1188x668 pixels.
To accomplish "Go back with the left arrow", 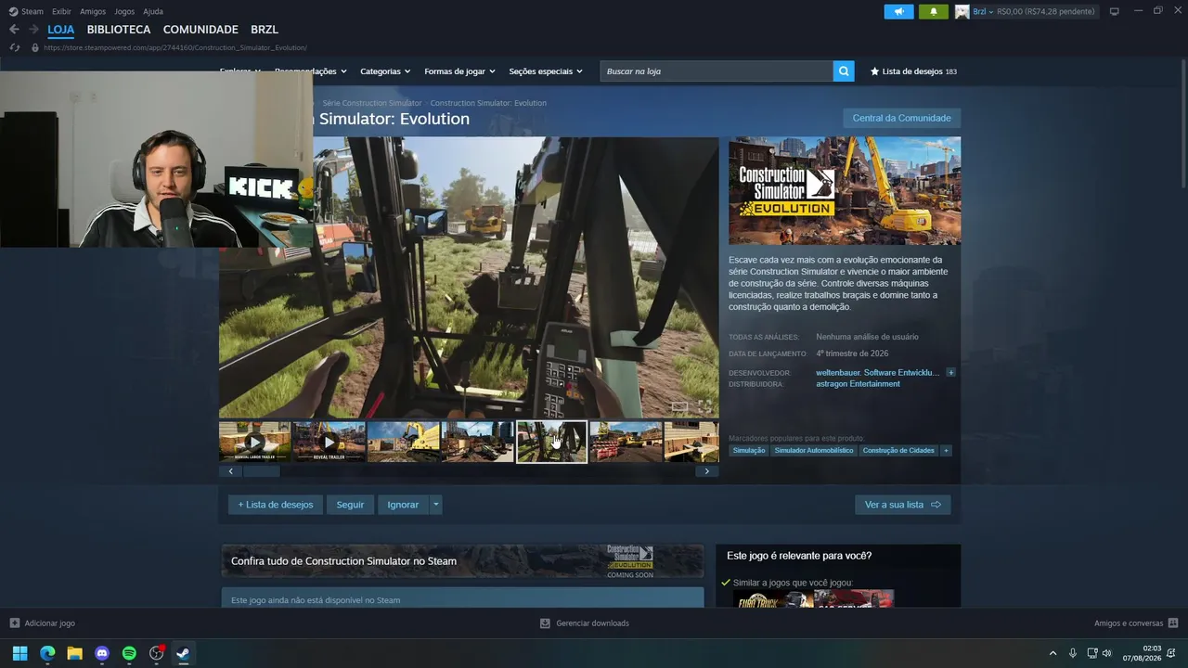I will (x=14, y=30).
